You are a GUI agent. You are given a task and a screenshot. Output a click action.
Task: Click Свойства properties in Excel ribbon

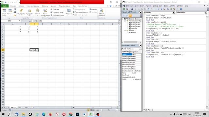click(x=55, y=9)
